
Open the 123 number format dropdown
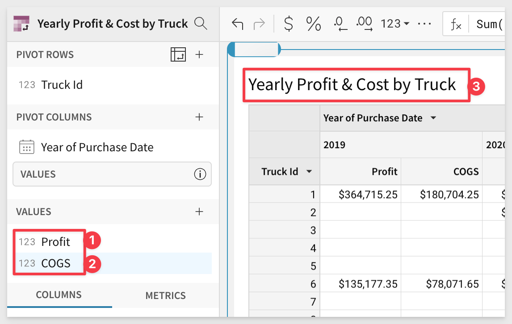click(x=395, y=24)
